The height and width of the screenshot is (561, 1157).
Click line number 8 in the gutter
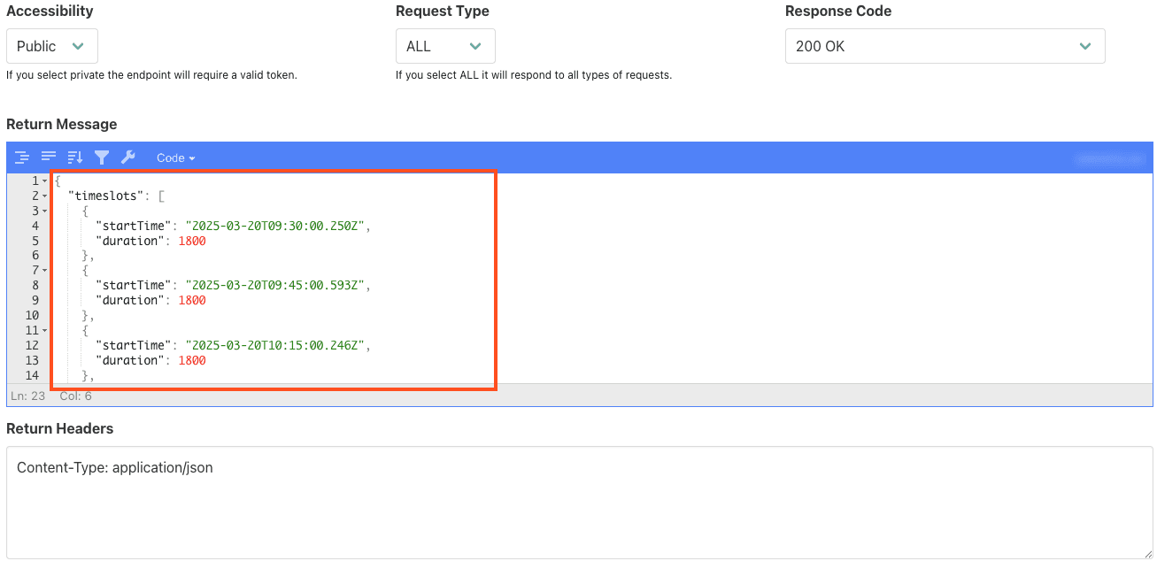34,285
